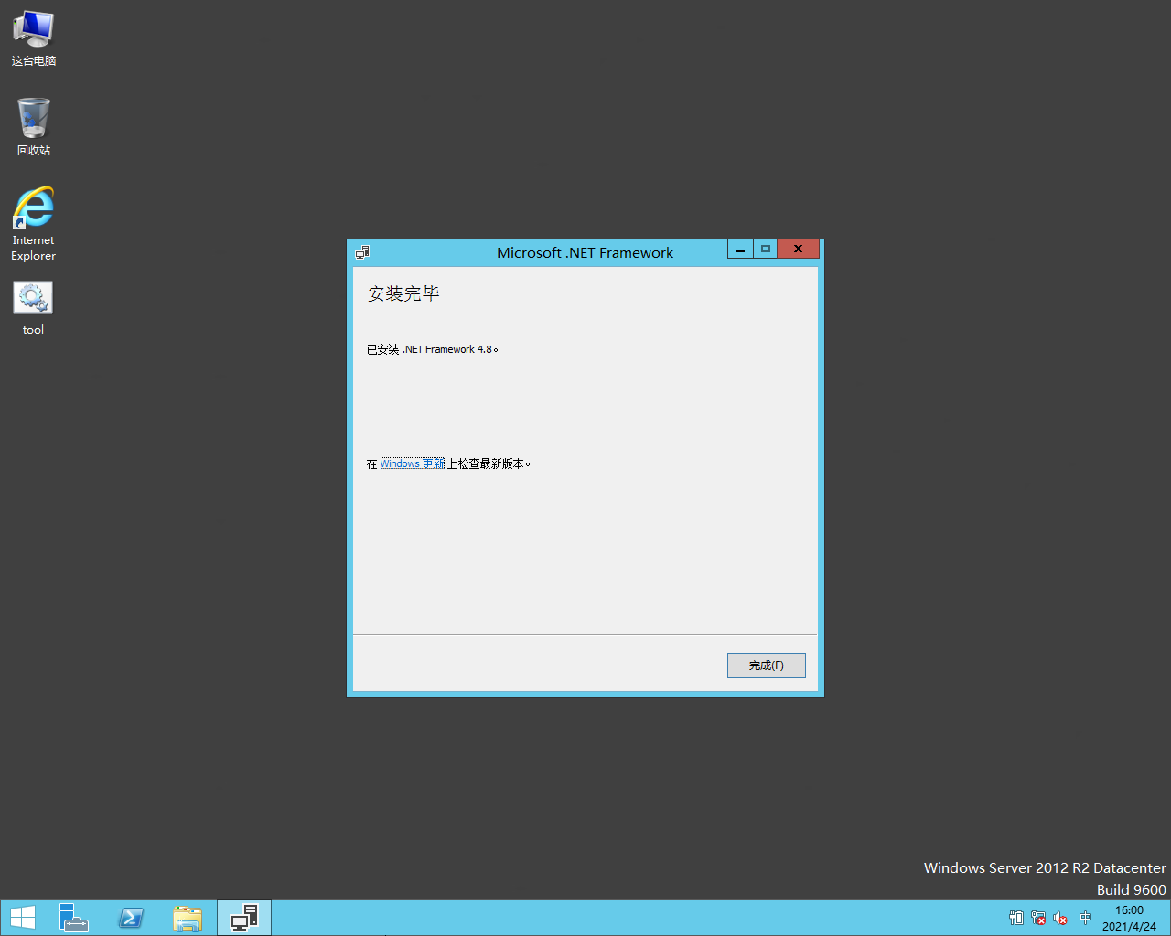Open PowerShell from the taskbar
Viewport: 1171px width, 936px height.
[x=131, y=918]
